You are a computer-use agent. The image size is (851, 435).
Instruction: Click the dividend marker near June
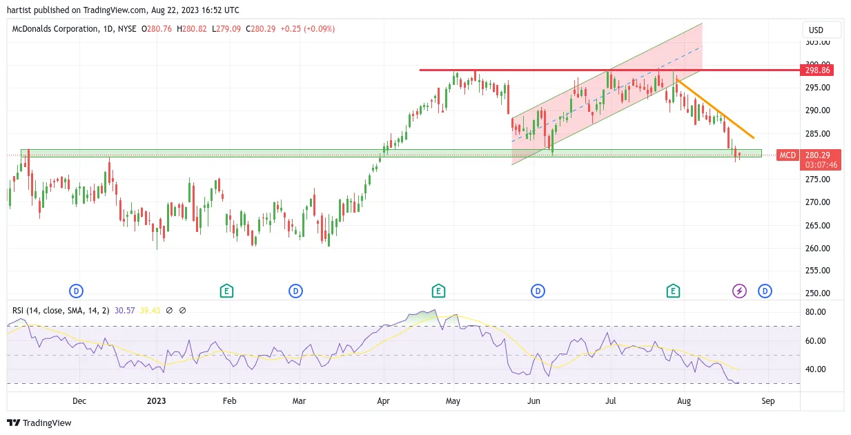pyautogui.click(x=538, y=291)
